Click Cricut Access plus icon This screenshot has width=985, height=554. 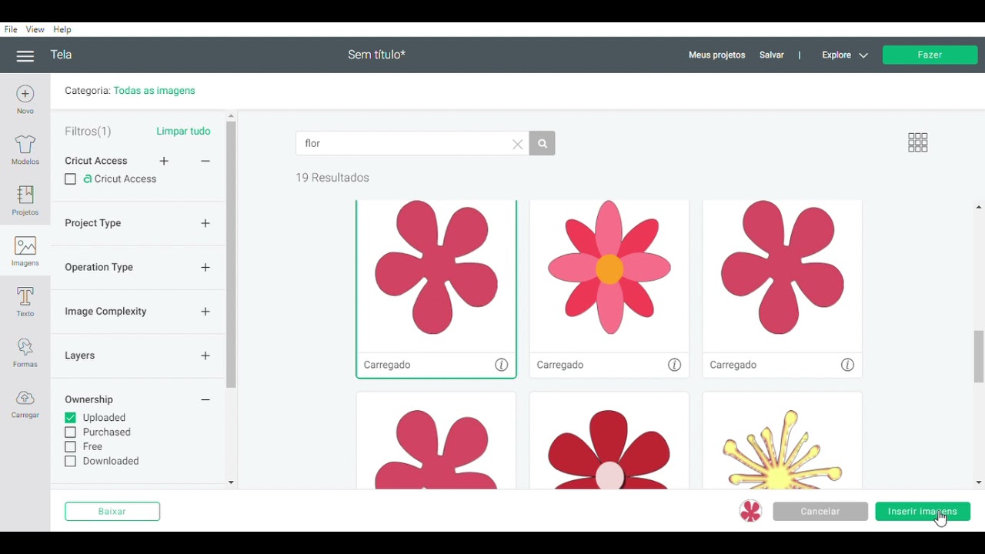coord(164,161)
